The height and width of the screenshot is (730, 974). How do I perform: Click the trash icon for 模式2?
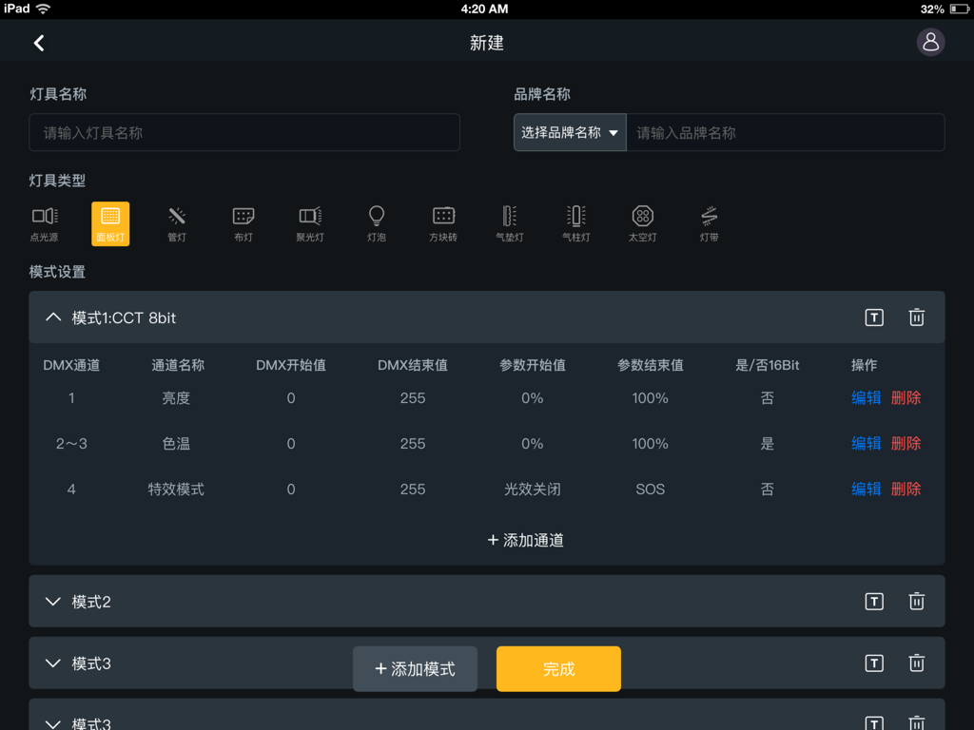coord(916,601)
